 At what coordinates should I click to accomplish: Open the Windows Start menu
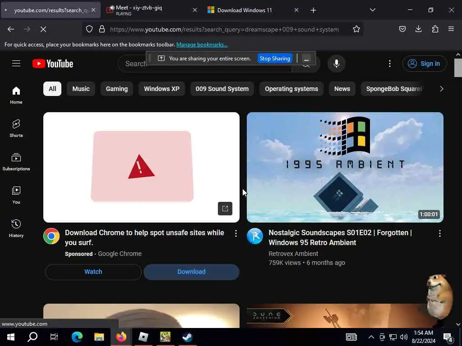[11, 337]
